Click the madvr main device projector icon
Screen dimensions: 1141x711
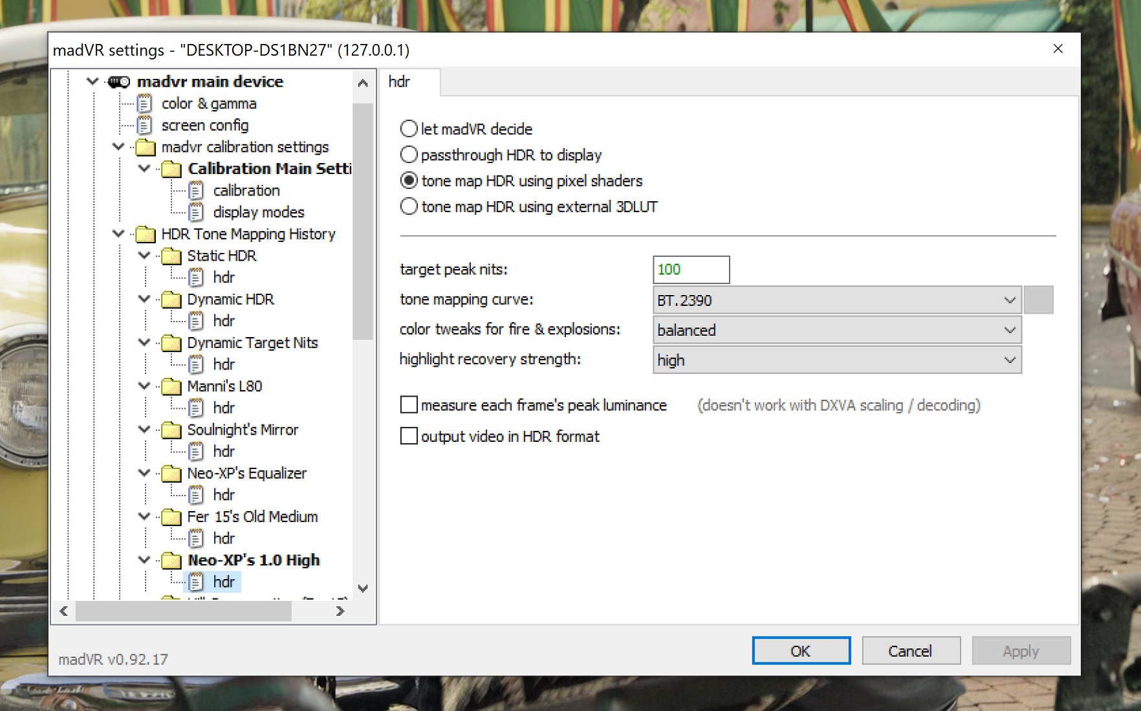tap(118, 82)
